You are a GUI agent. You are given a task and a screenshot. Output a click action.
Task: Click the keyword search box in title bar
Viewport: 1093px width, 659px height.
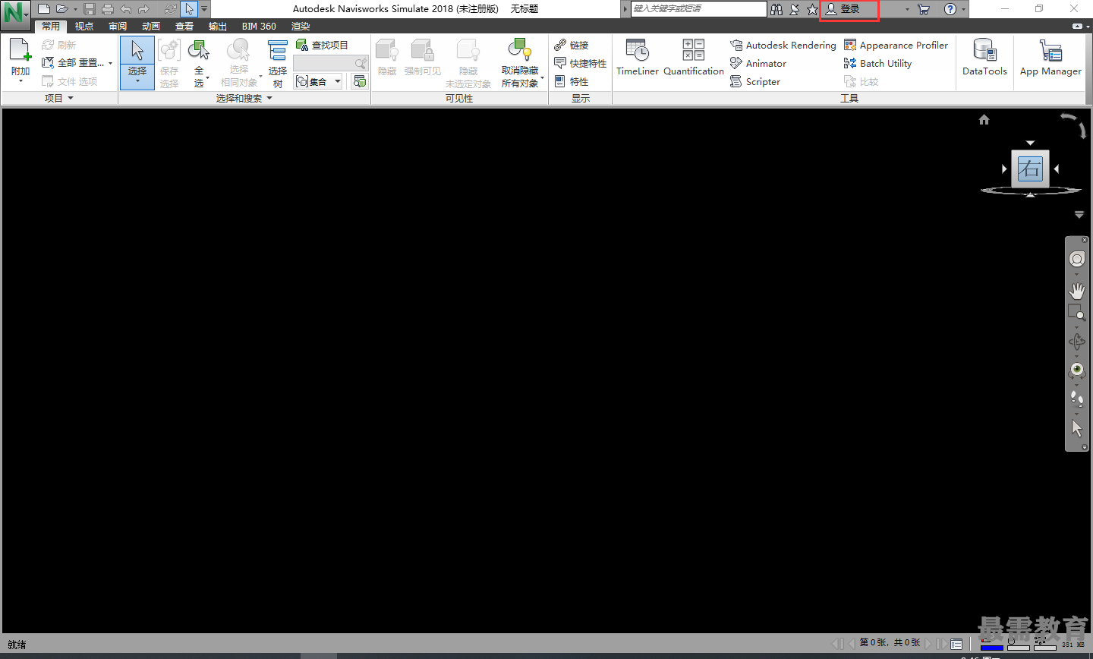coord(699,9)
